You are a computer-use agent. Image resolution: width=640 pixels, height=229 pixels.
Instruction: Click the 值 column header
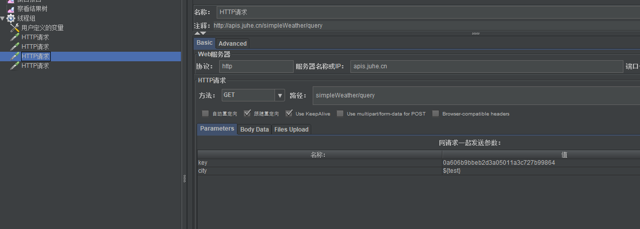point(541,155)
